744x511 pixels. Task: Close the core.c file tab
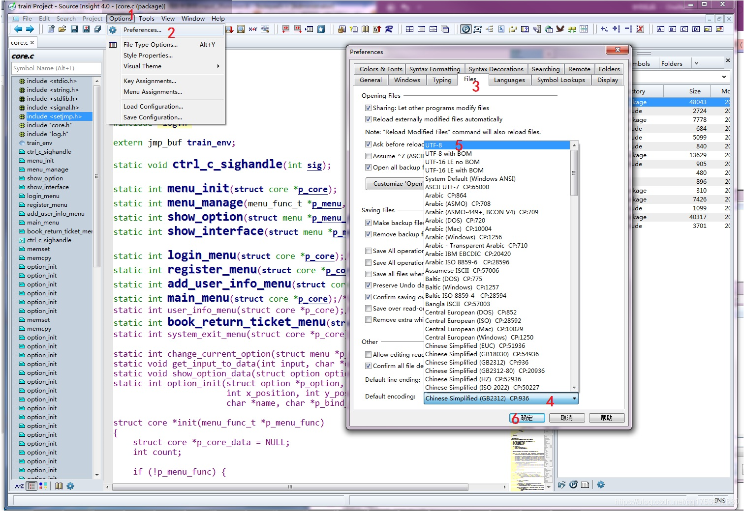click(x=33, y=43)
